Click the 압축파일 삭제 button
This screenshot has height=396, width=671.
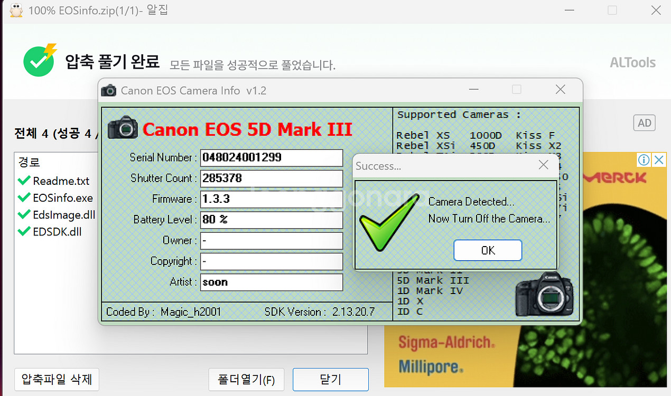[57, 379]
